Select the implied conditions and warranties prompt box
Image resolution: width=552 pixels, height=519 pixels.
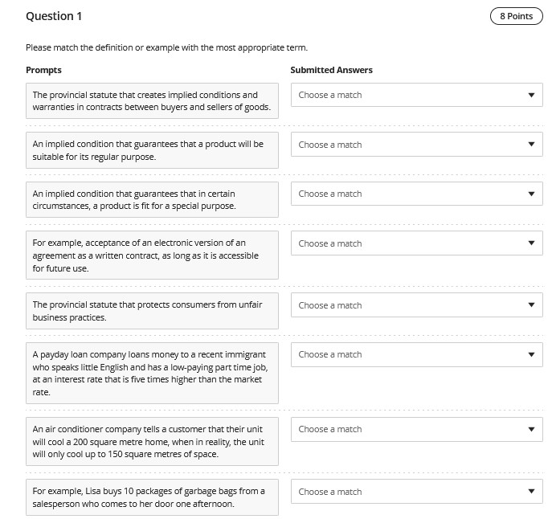pos(152,101)
